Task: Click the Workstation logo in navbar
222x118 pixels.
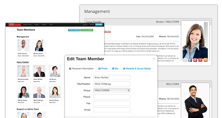Action: pyautogui.click(x=15, y=25)
